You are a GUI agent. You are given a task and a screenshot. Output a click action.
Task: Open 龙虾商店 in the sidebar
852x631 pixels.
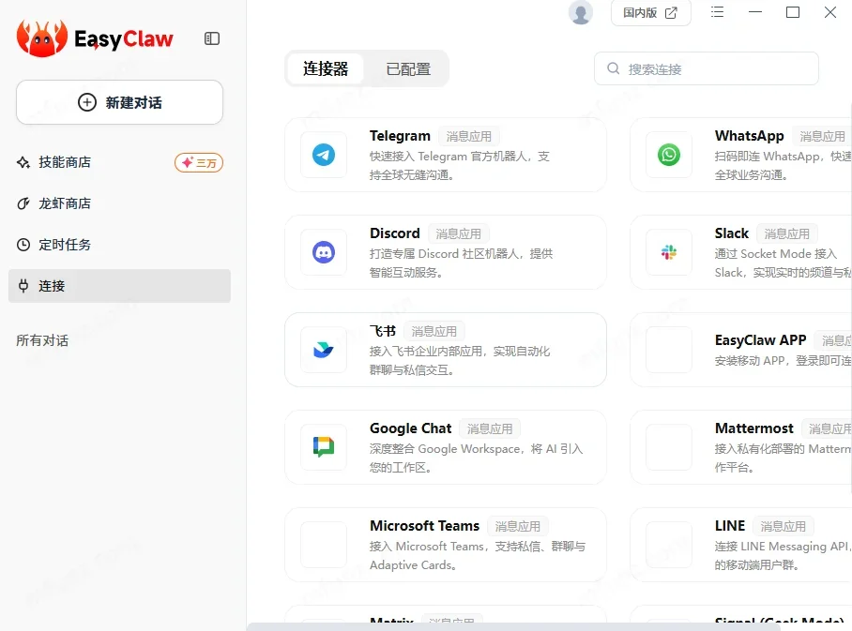[x=65, y=203]
